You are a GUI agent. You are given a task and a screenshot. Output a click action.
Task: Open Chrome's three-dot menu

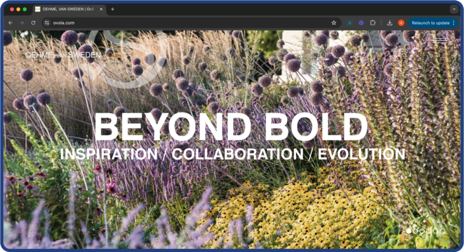click(x=454, y=23)
